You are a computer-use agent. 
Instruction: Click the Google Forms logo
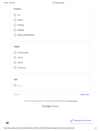(50, 106)
